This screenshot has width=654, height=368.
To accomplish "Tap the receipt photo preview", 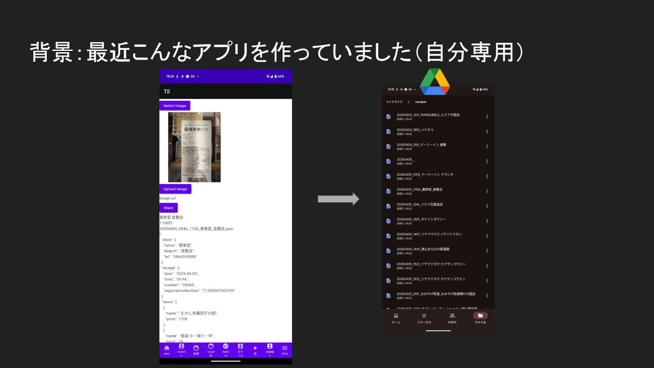I will pyautogui.click(x=194, y=147).
